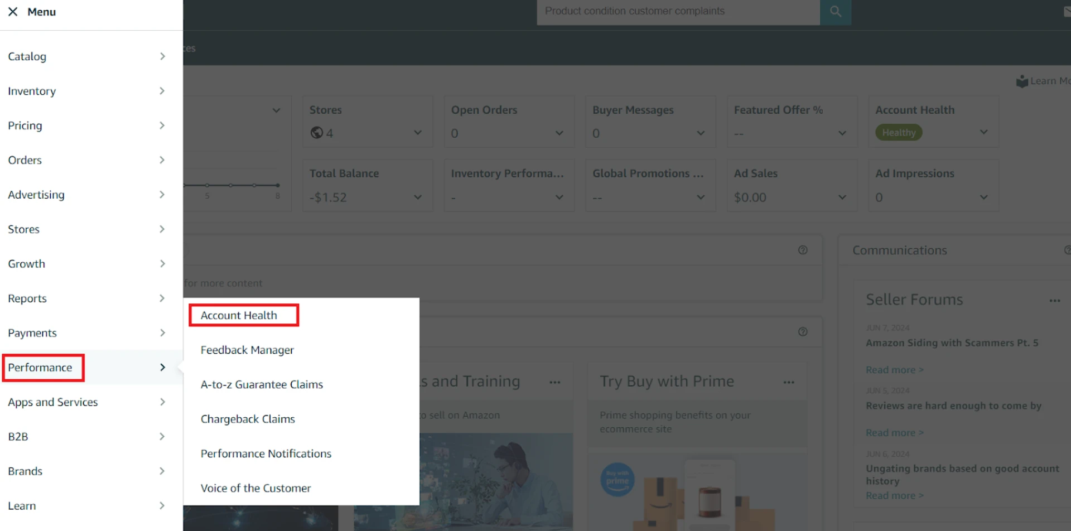Open the Seller Forums options via ellipsis icon
This screenshot has width=1071, height=531.
pos(1055,301)
